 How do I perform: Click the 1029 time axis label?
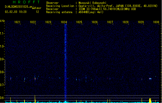click(141, 22)
